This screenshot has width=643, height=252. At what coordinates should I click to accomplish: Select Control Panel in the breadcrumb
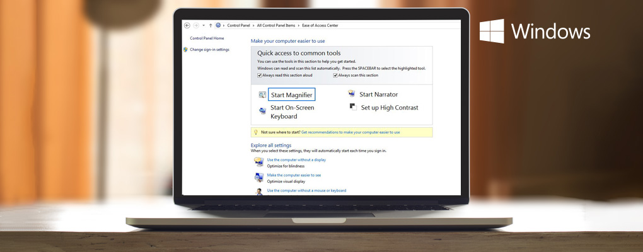point(239,25)
